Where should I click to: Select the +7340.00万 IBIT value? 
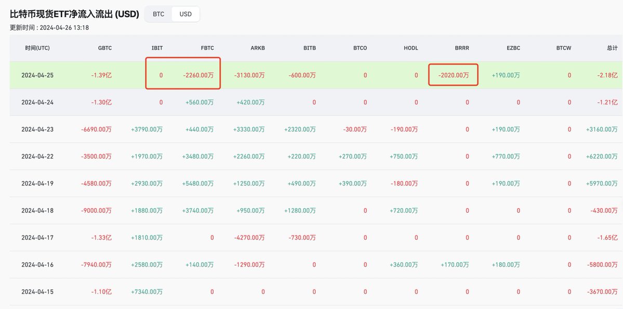147,292
